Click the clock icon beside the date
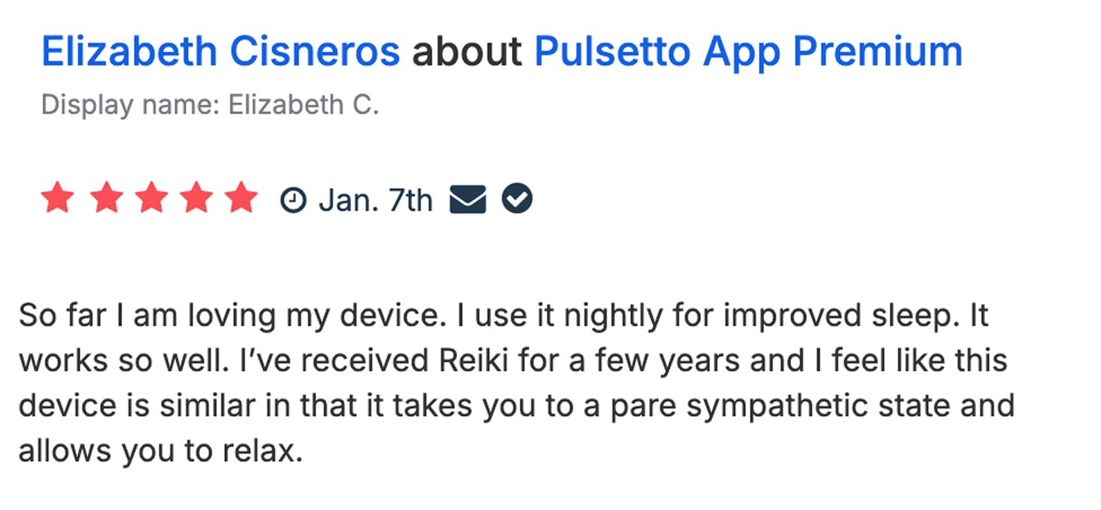This screenshot has width=1101, height=510. 293,200
